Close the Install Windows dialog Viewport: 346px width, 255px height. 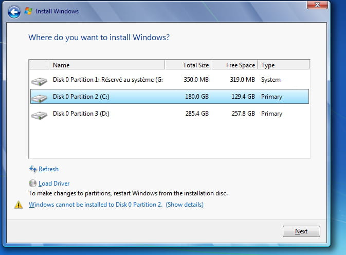click(x=317, y=5)
